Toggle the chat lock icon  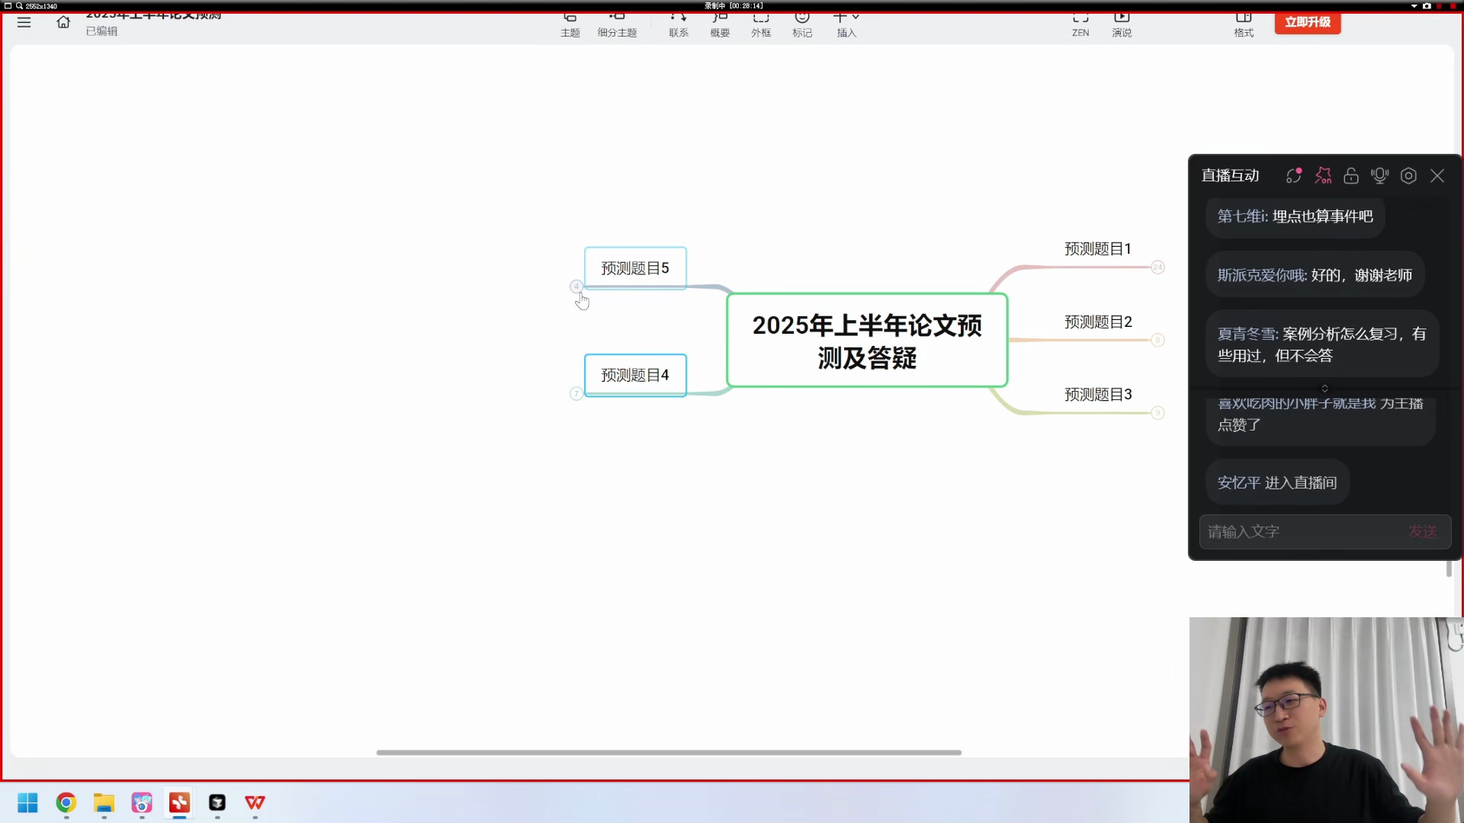[x=1351, y=176]
